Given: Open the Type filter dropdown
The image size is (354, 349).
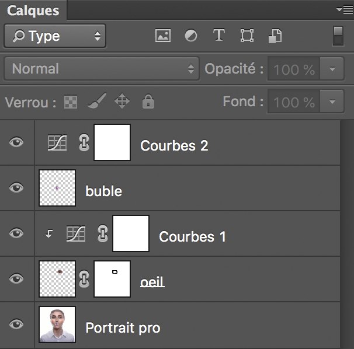Looking at the screenshot, I should 55,36.
